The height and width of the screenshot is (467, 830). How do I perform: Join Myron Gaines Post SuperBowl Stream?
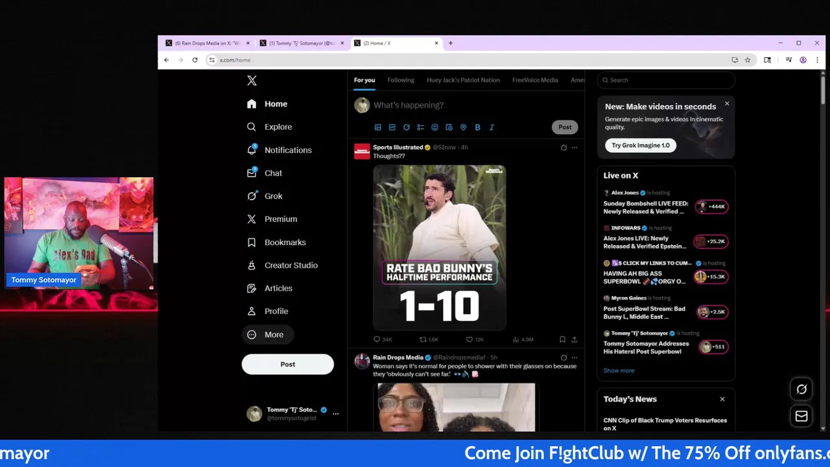[666, 308]
